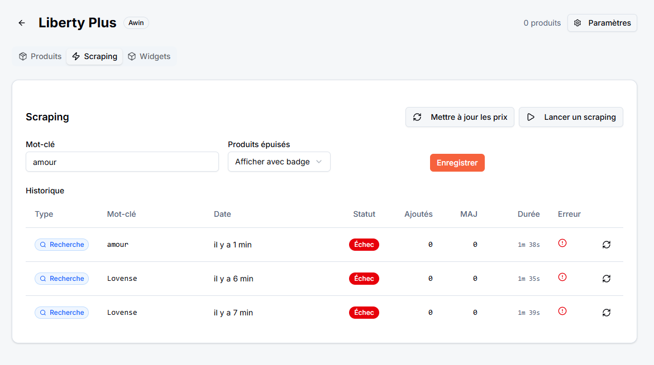Click the error icon for Lovense 6 min row

coord(562,277)
